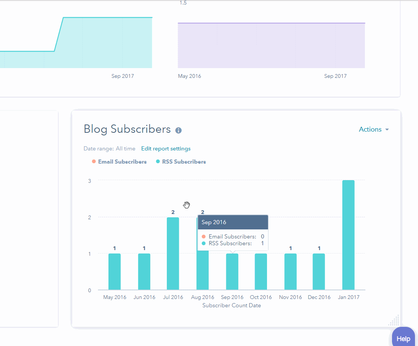This screenshot has height=346, width=418.
Task: Click the info icon beside Blog Subscribers
Action: [x=178, y=130]
